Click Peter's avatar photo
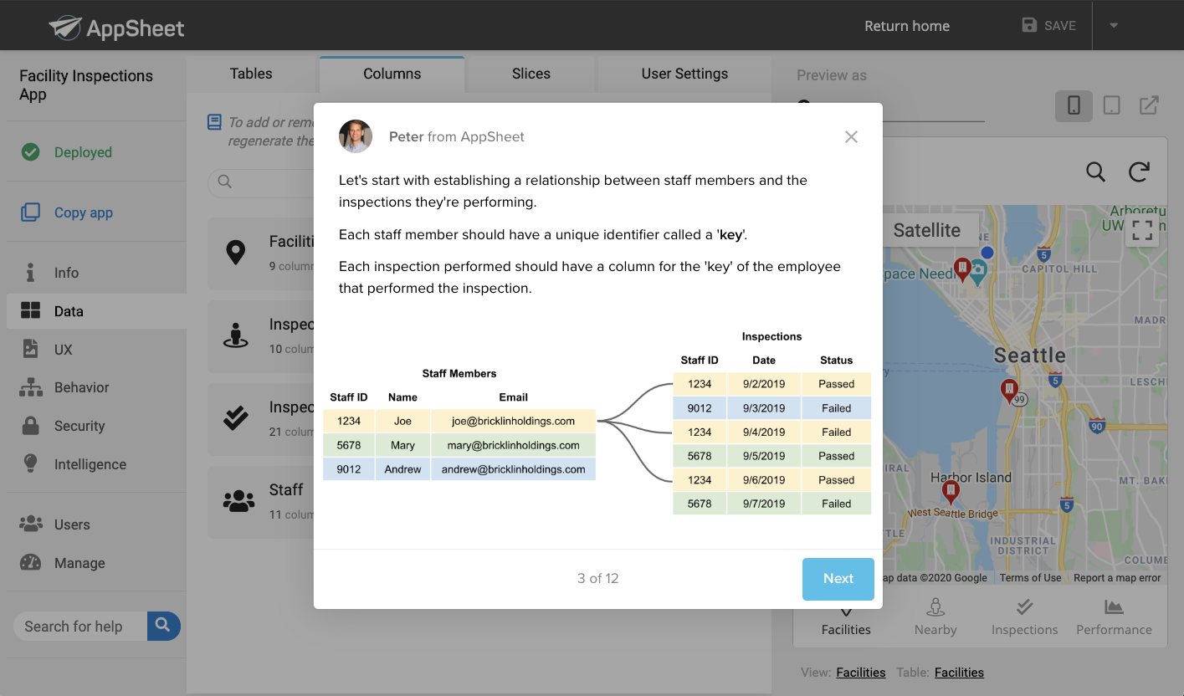Image resolution: width=1184 pixels, height=696 pixels. tap(356, 136)
